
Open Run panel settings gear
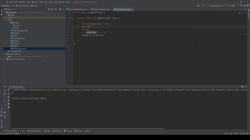pyautogui.click(x=242, y=87)
